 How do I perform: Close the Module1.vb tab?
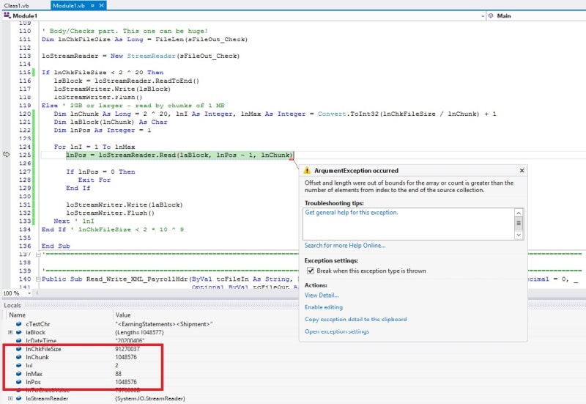click(x=101, y=6)
